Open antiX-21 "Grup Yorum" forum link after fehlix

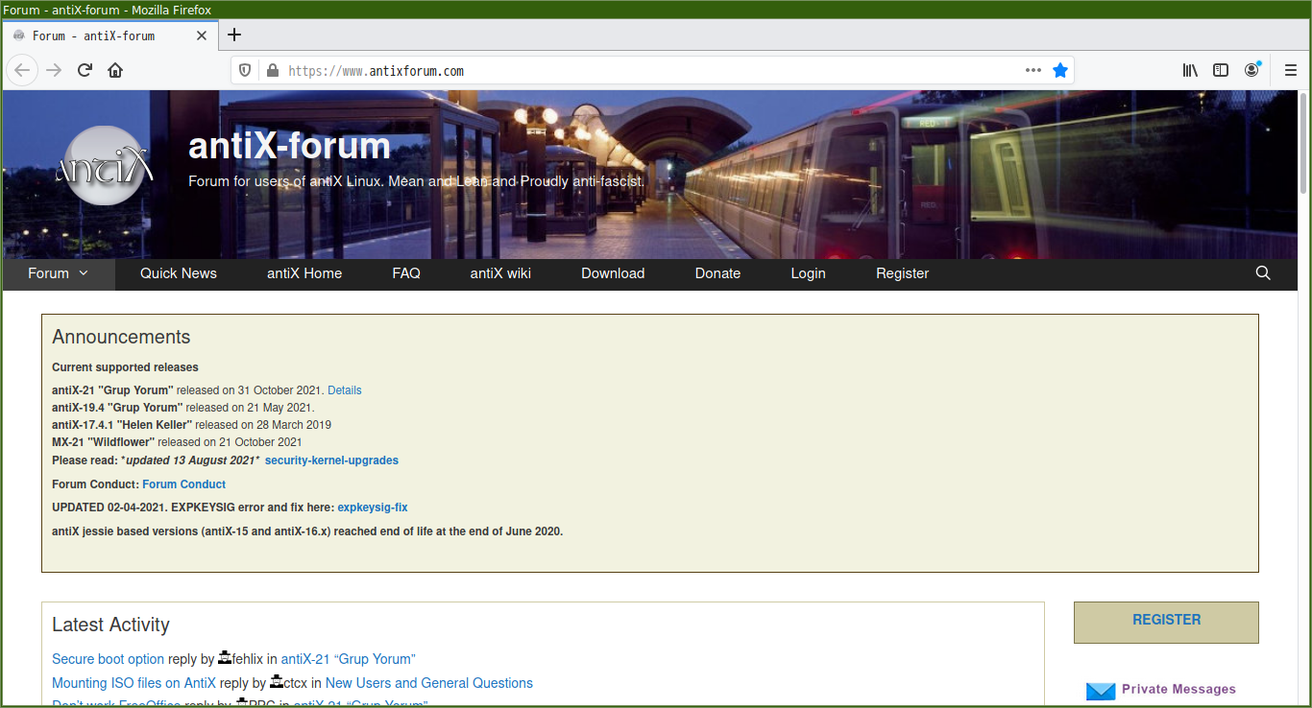tap(348, 659)
